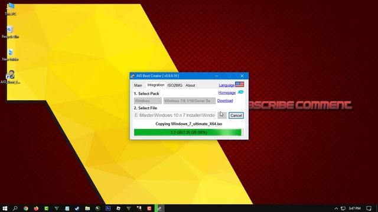Switch to the Main tab

point(138,85)
